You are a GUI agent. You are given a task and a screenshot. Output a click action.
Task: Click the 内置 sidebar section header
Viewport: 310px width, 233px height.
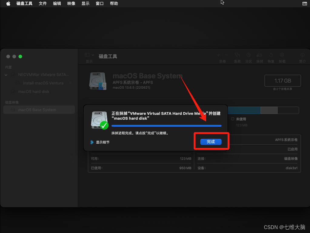click(x=8, y=67)
